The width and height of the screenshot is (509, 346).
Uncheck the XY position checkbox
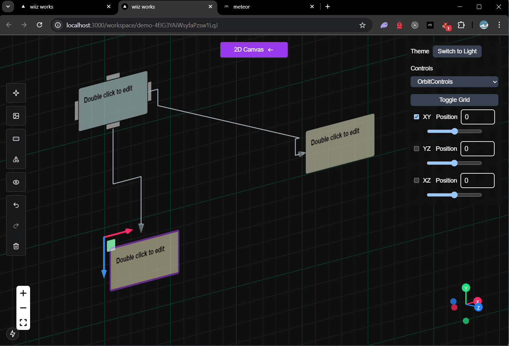coord(416,117)
